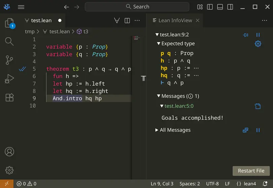Viewport: 273px width, 188px height.
Task: Click the Goals accomplished! message
Action: 192,118
